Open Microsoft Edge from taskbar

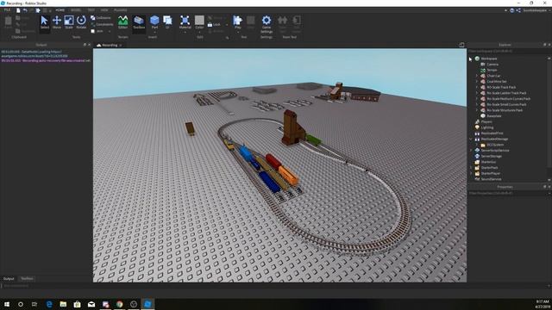tap(49, 304)
